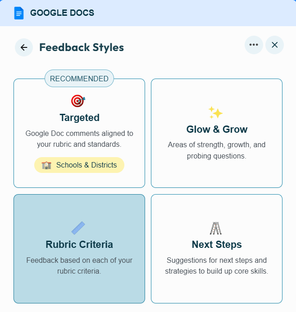Viewport: 296px width, 312px height.
Task: Open the three-dot more options menu
Action: coord(254,45)
